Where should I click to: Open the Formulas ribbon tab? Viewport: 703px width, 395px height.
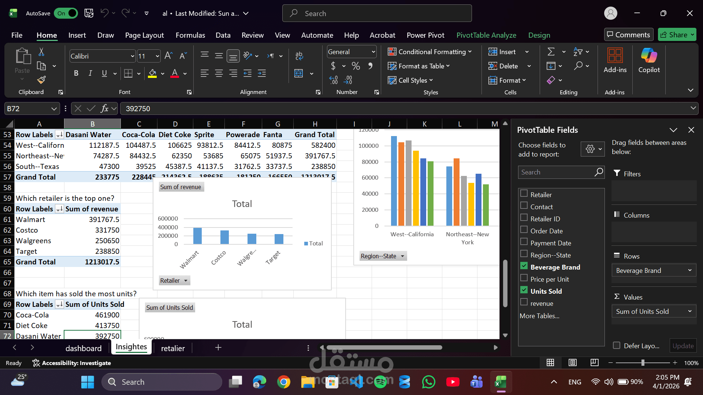point(190,35)
